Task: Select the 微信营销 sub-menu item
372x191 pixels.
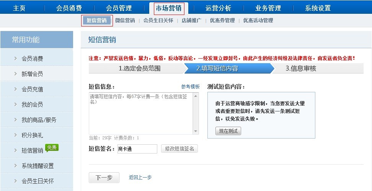Action: [125, 21]
